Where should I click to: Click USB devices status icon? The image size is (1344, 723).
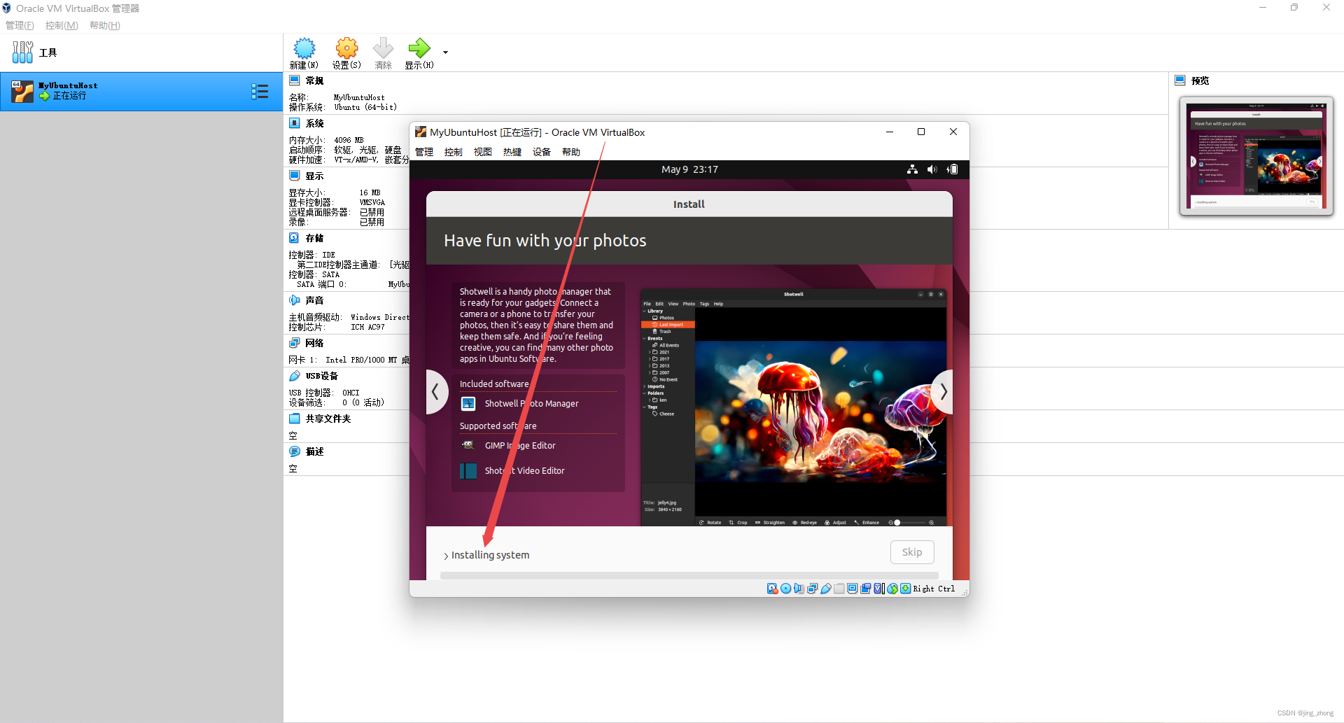tap(825, 589)
